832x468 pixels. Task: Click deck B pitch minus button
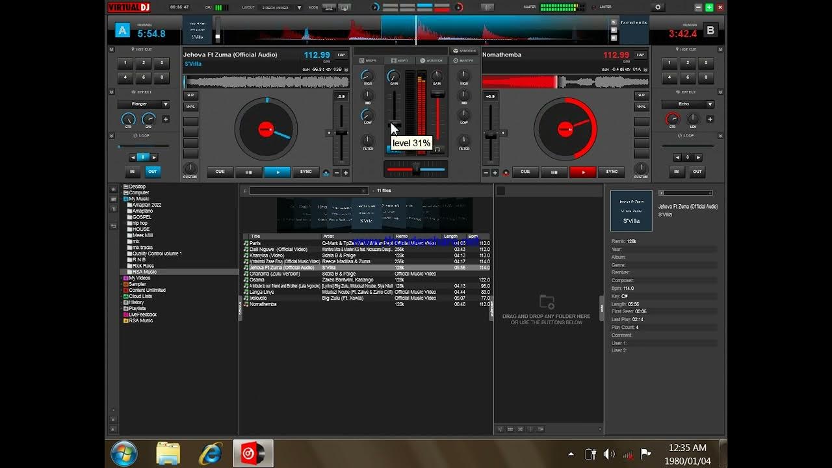[486, 173]
